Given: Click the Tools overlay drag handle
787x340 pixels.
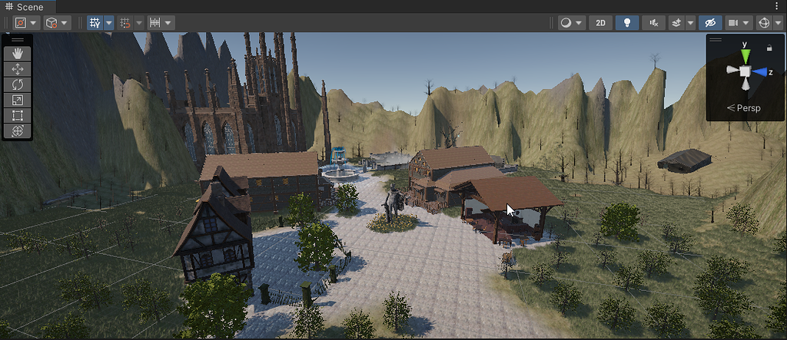Looking at the screenshot, I should click(x=18, y=40).
